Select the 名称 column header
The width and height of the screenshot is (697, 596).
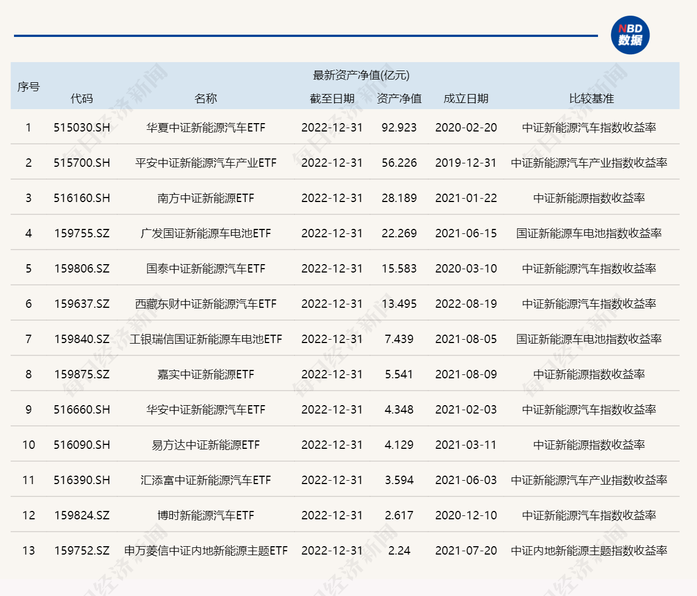point(206,98)
